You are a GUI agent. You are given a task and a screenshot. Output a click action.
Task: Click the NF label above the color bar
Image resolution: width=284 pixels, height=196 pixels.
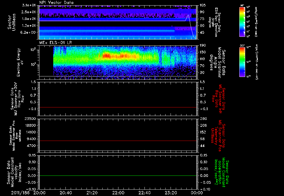tap(242, 6)
